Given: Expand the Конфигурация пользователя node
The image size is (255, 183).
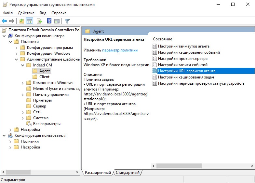Looking at the screenshot, I should click(x=5, y=135).
